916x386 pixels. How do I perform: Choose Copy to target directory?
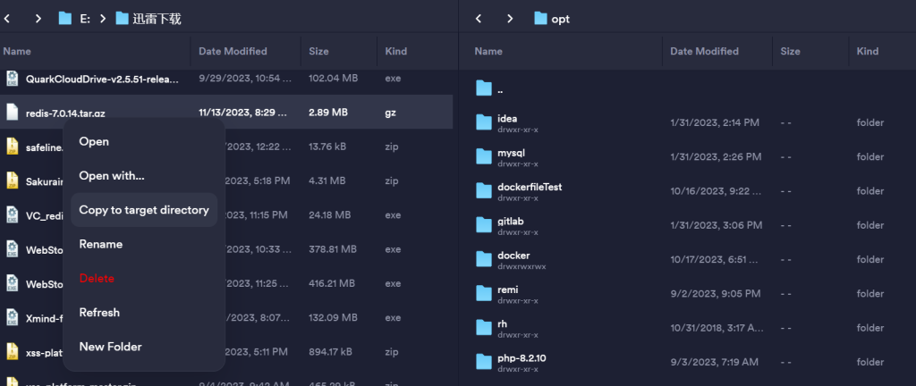143,210
